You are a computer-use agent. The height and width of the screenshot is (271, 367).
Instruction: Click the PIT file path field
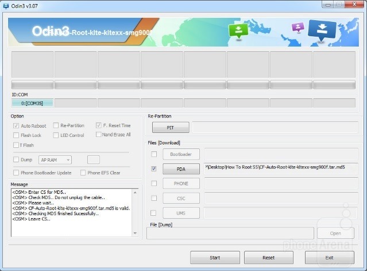pos(275,128)
